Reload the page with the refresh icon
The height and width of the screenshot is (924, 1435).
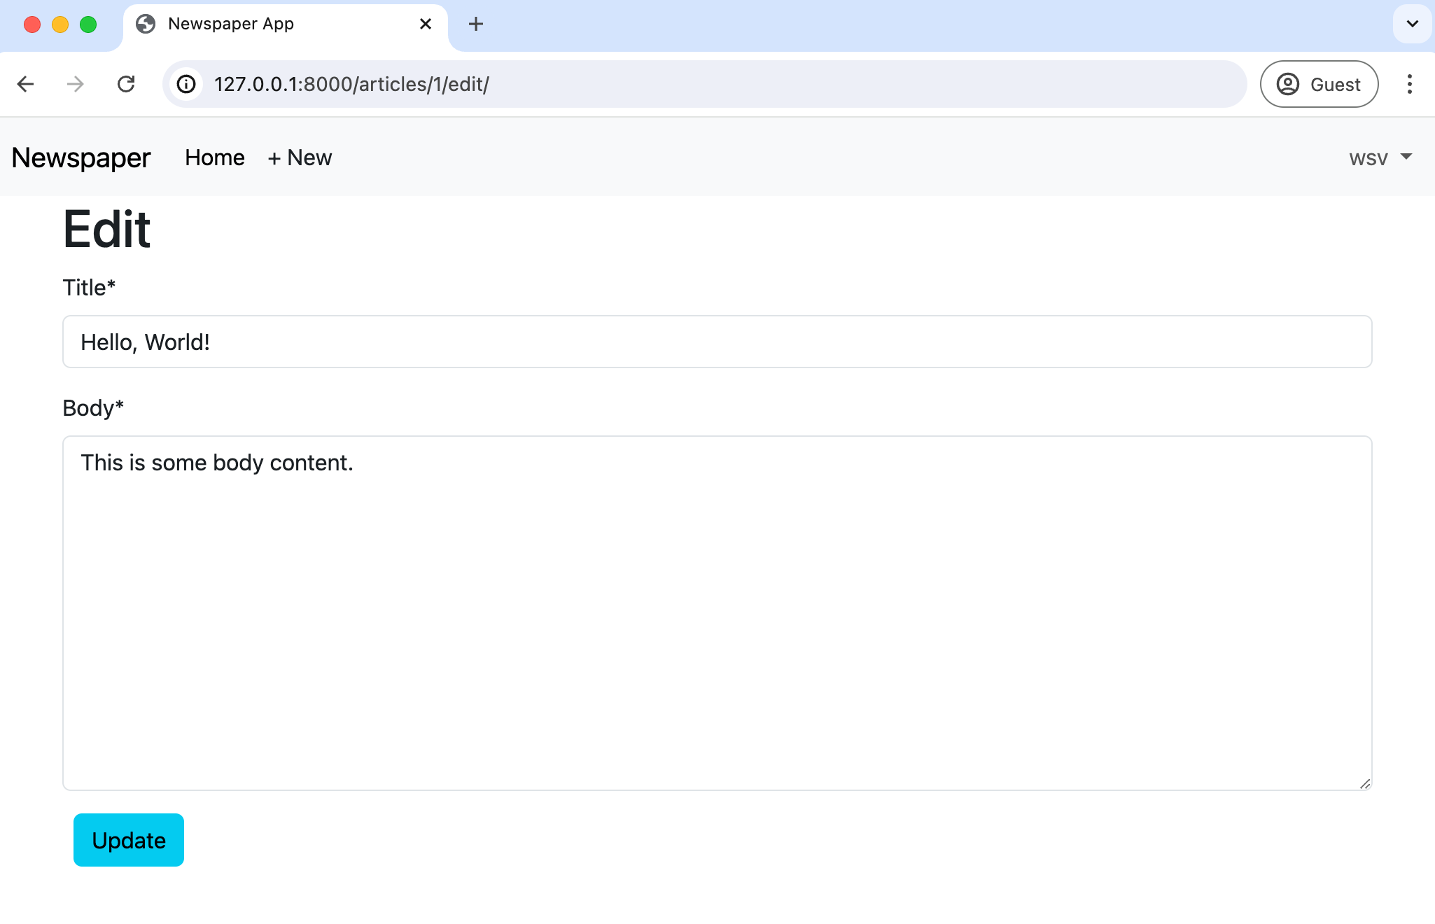126,84
